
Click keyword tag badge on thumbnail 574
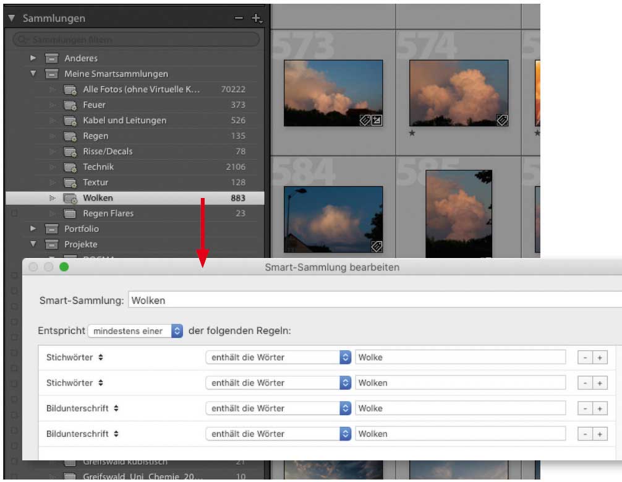point(502,121)
